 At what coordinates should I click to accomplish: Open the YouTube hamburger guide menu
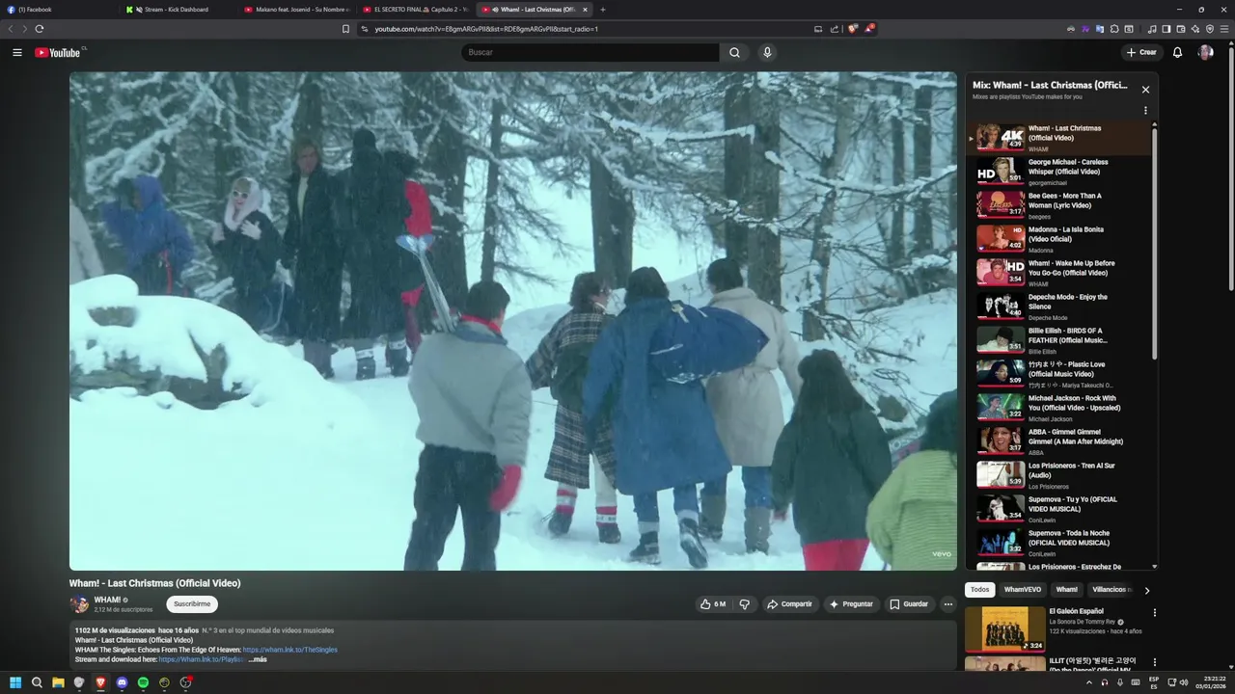(x=16, y=52)
